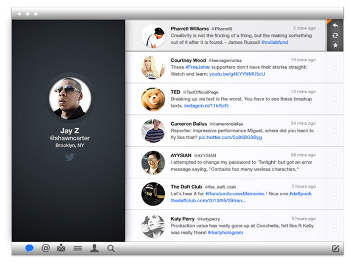350x263 pixels.
Task: Select the Courtney Wood name
Action: pos(188,60)
